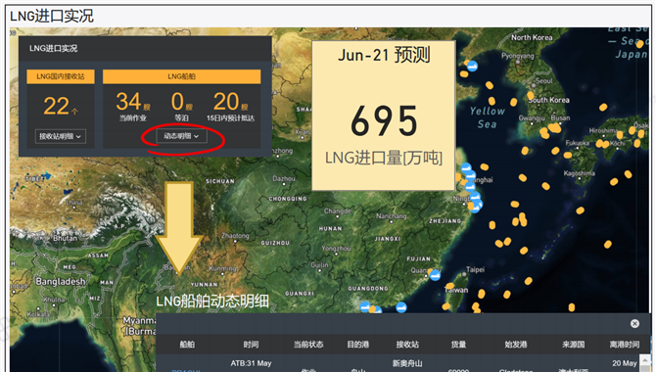656x372 pixels.
Task: Click the Yellow Sea map label
Action: (488, 117)
